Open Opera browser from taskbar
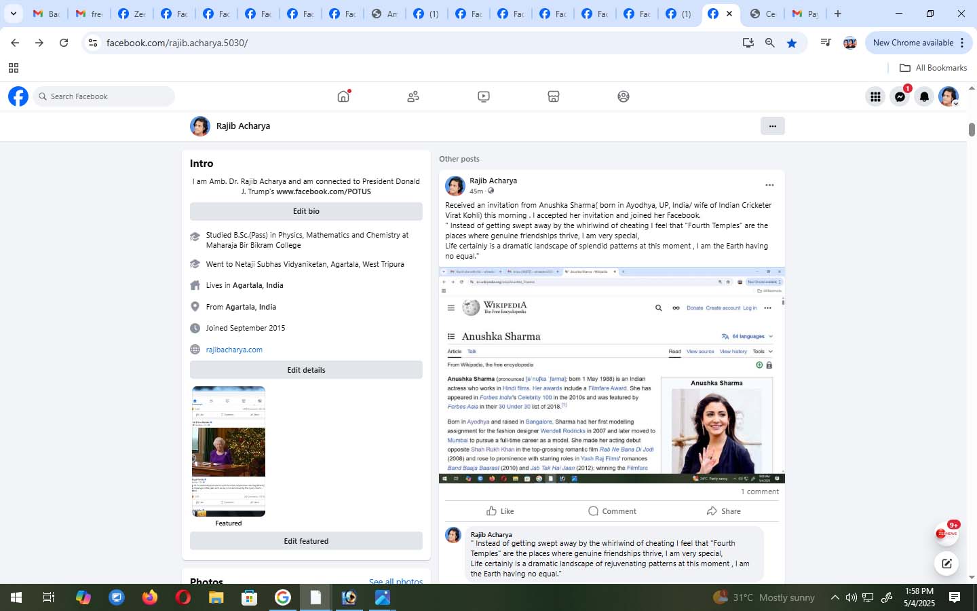Screen dimensions: 977x611 coord(183,597)
